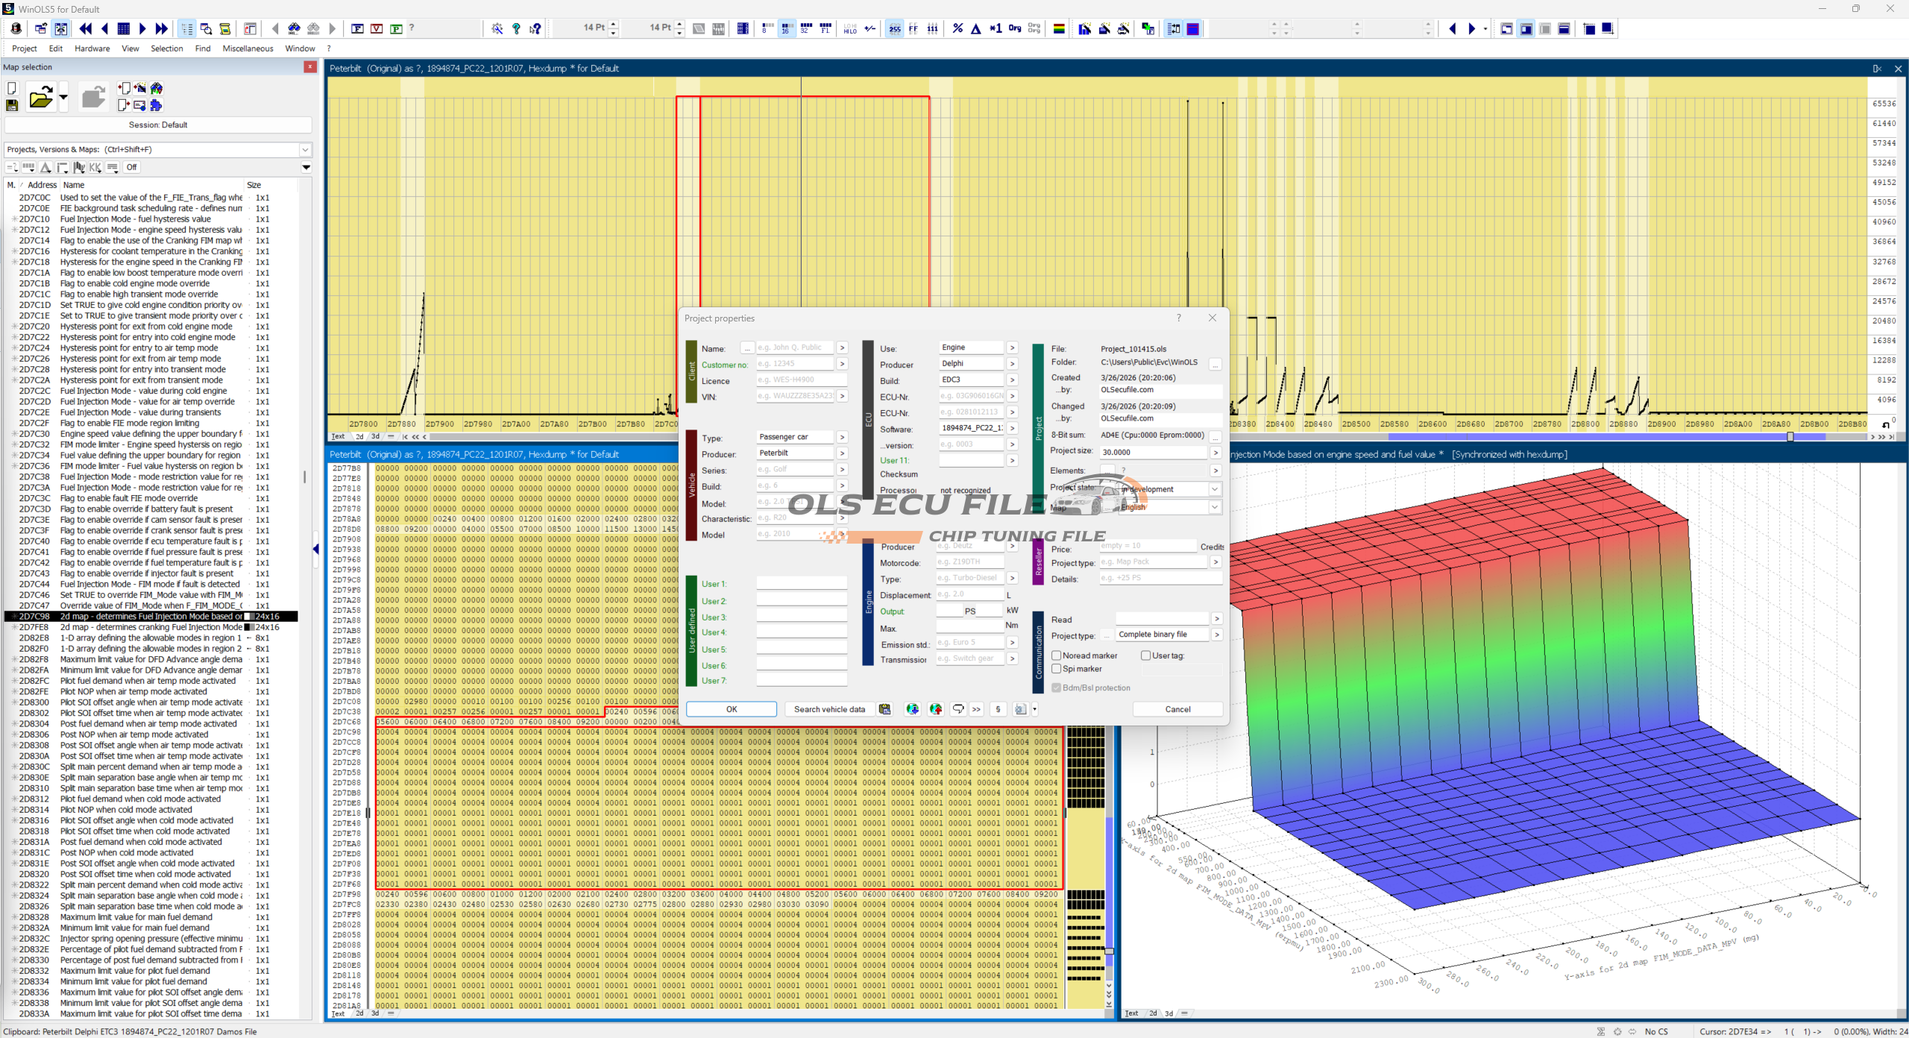Click the green P toolbar icon
Screen dimensions: 1909x1038
click(x=396, y=28)
